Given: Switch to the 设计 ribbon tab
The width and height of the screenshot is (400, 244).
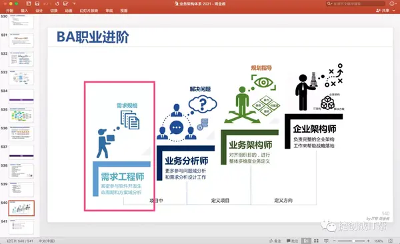Looking at the screenshot, I should [39, 11].
